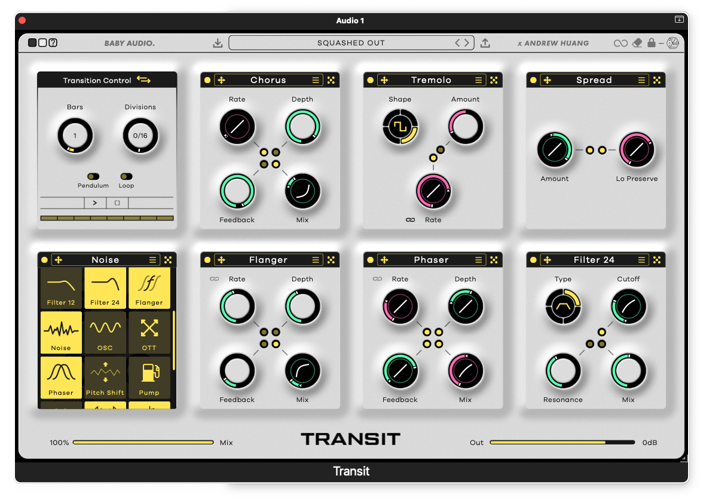This screenshot has height=500, width=703.
Task: Click the Chorus randomize dice icon
Action: (331, 80)
